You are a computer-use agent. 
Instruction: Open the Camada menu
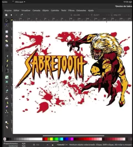[36, 11]
